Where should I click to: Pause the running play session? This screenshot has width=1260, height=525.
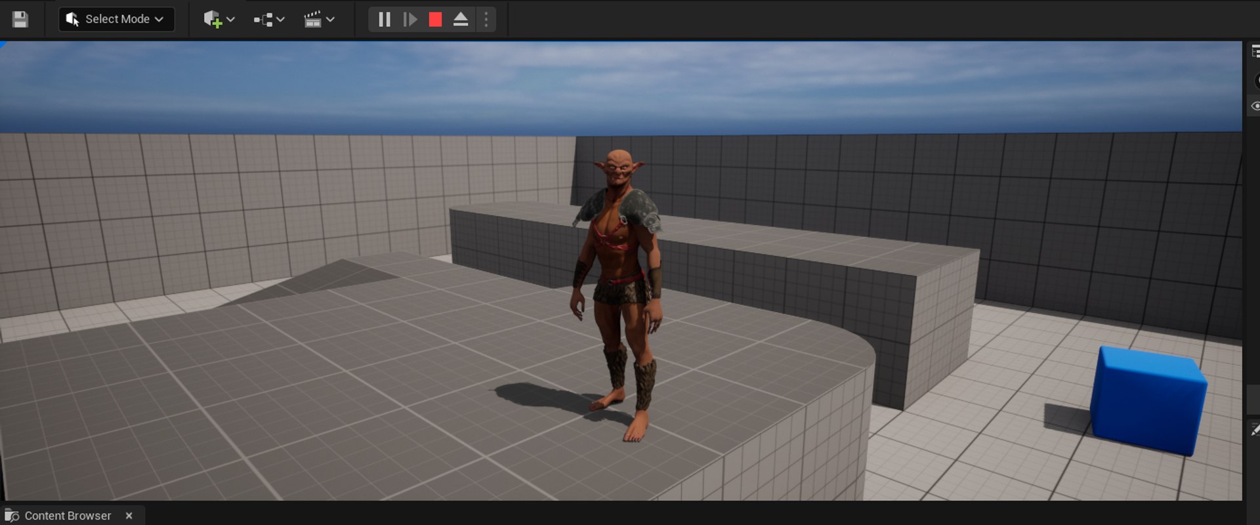click(385, 19)
